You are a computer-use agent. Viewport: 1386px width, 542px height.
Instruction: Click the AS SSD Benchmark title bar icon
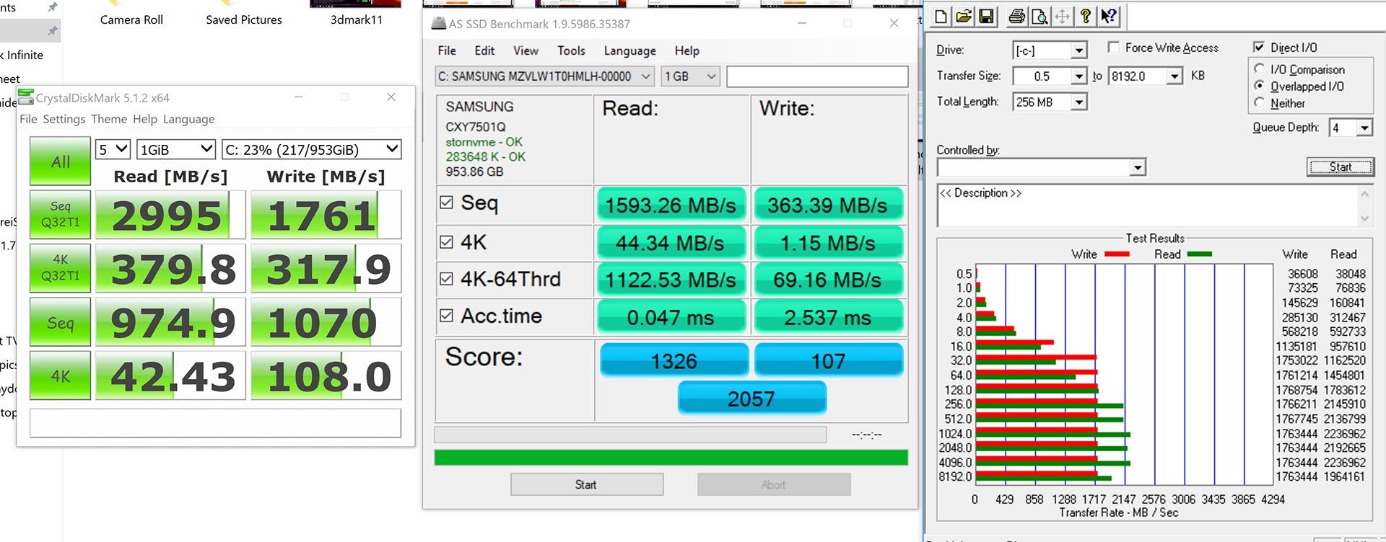(x=438, y=24)
